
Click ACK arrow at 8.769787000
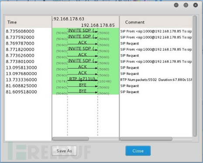tap(83, 43)
